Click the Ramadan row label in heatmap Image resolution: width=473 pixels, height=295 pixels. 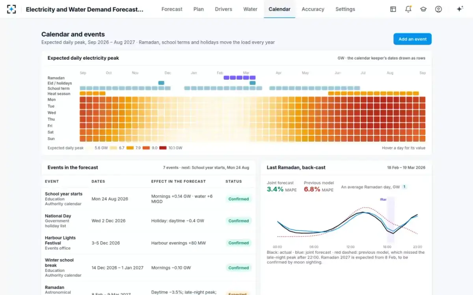[56, 78]
